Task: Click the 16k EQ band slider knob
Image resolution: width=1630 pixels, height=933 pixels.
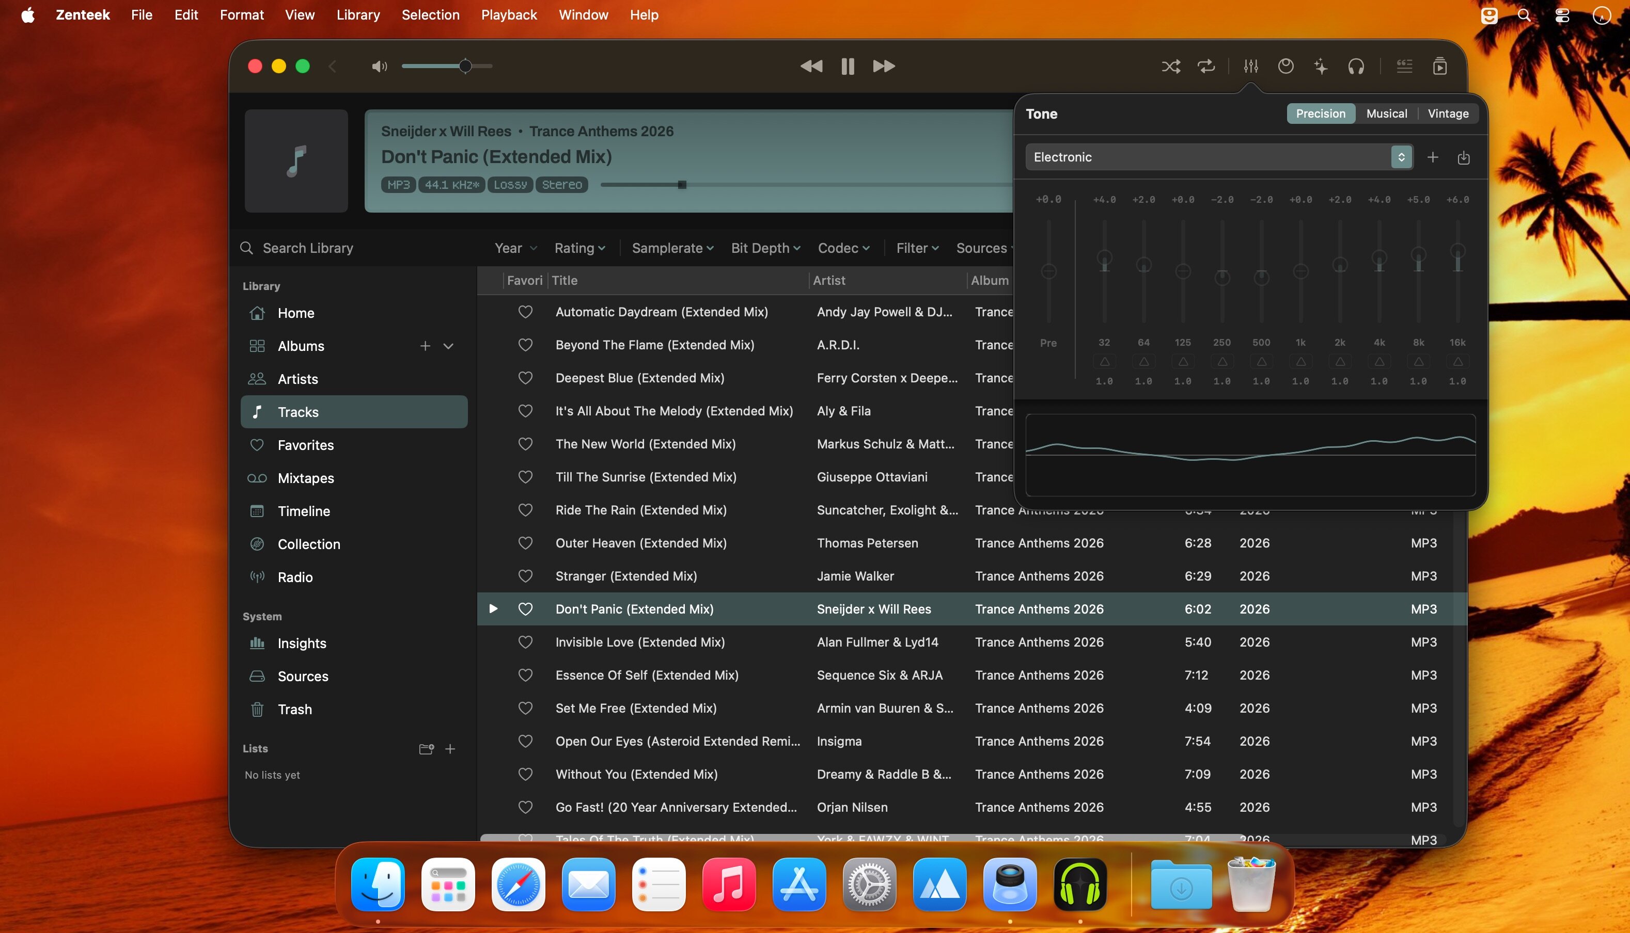Action: pyautogui.click(x=1457, y=251)
